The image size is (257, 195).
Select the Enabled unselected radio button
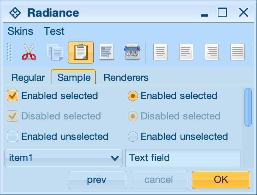coord(133,136)
